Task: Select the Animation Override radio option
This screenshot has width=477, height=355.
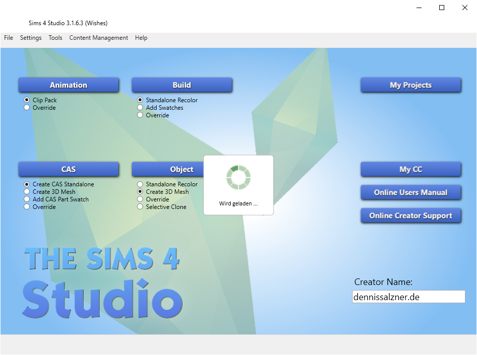Action: pyautogui.click(x=40, y=108)
